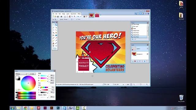Screen dimensions: 196x110
Task: Select the Lasso Select tool
Action: [x=53, y=28]
